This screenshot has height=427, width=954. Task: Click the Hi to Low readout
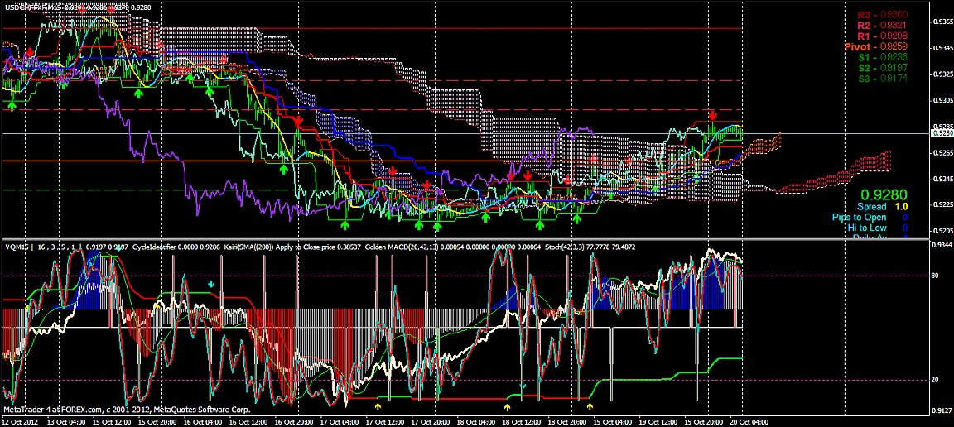click(877, 228)
